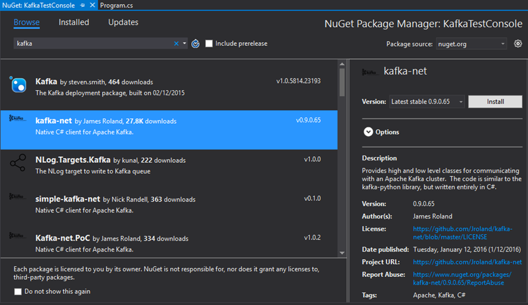Image resolution: width=528 pixels, height=305 pixels.
Task: Open the search history dropdown arrow
Action: pos(184,43)
